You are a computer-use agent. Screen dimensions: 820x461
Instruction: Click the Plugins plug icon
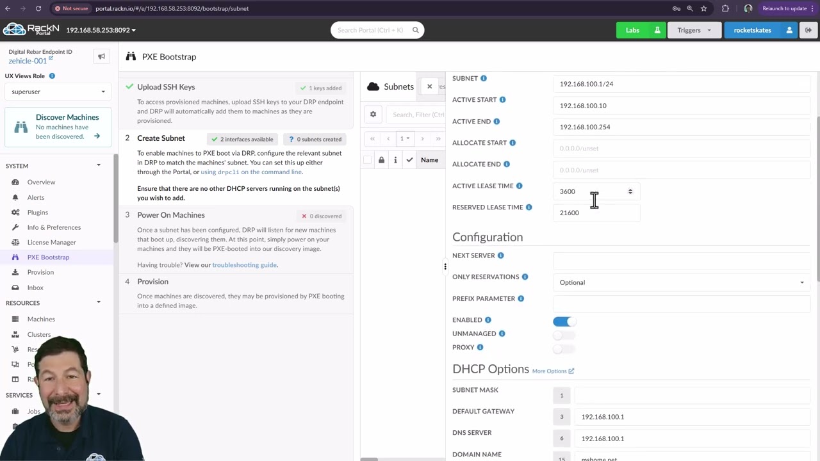coord(15,212)
